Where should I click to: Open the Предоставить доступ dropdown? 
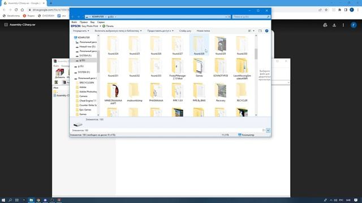(x=160, y=31)
